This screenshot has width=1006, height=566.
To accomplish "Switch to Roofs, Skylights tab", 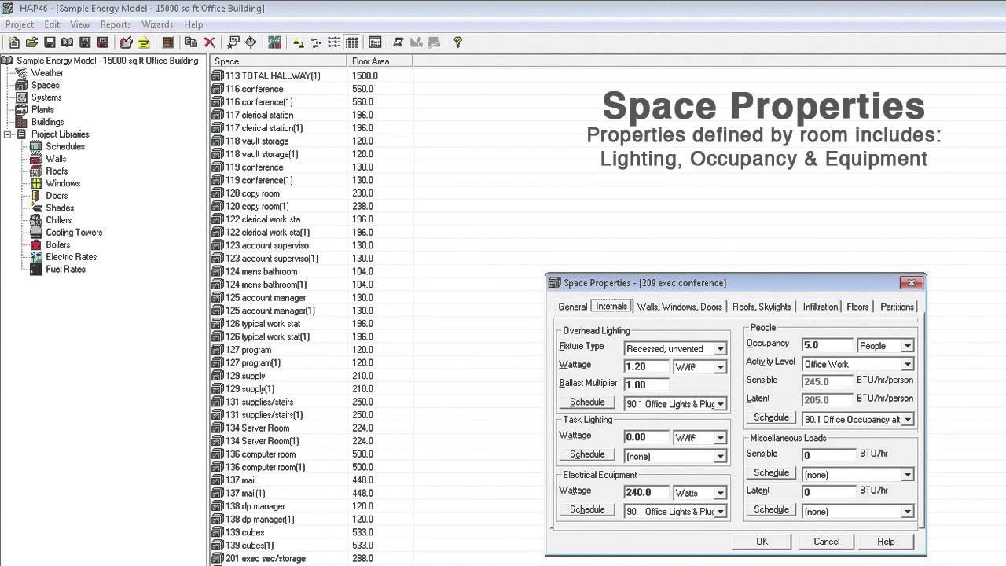I will coord(762,307).
